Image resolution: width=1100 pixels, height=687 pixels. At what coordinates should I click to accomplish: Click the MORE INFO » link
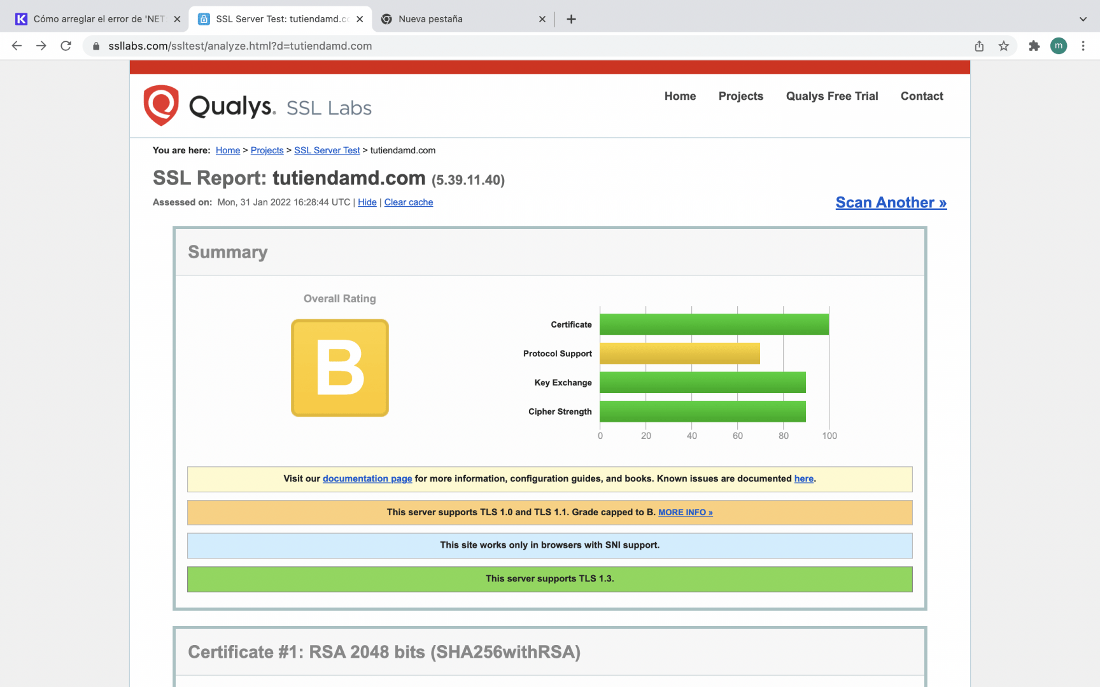click(686, 512)
